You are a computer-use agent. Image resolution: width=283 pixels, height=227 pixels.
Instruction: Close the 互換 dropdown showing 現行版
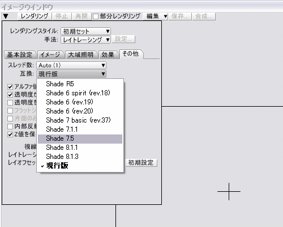click(71, 74)
